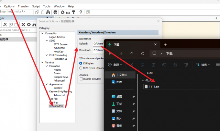Click the Download directory field
Image resolution: width=220 pixels, height=131 pixels.
98,50
